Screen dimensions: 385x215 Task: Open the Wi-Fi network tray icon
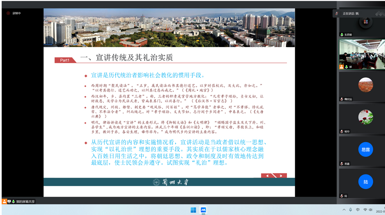[365, 210]
